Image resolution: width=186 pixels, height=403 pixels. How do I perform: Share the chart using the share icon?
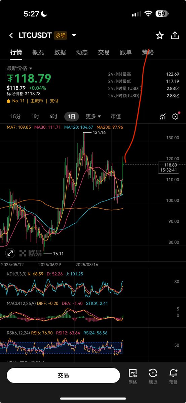click(x=175, y=36)
